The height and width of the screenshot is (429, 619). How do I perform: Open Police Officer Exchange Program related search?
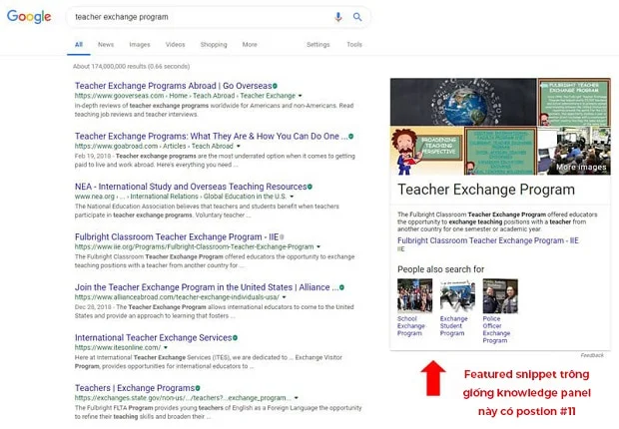coord(496,329)
